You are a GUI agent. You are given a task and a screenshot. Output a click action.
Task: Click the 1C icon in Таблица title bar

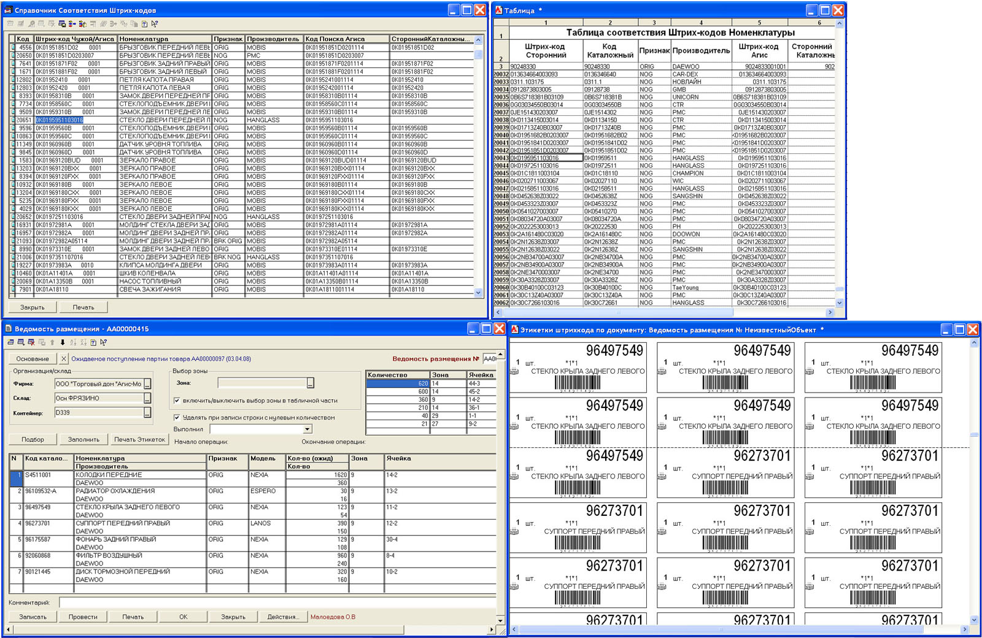pyautogui.click(x=499, y=10)
